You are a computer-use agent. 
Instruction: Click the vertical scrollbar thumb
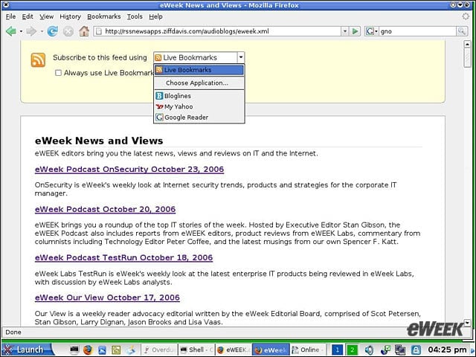tap(468, 58)
